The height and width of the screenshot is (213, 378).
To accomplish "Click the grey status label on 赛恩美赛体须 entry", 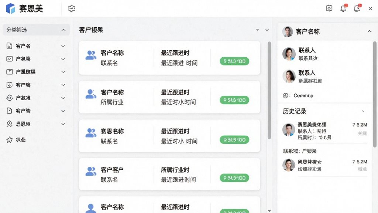I will point(362,133).
